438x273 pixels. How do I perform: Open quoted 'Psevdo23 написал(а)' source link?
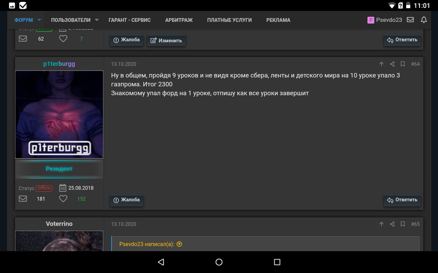[x=147, y=244]
